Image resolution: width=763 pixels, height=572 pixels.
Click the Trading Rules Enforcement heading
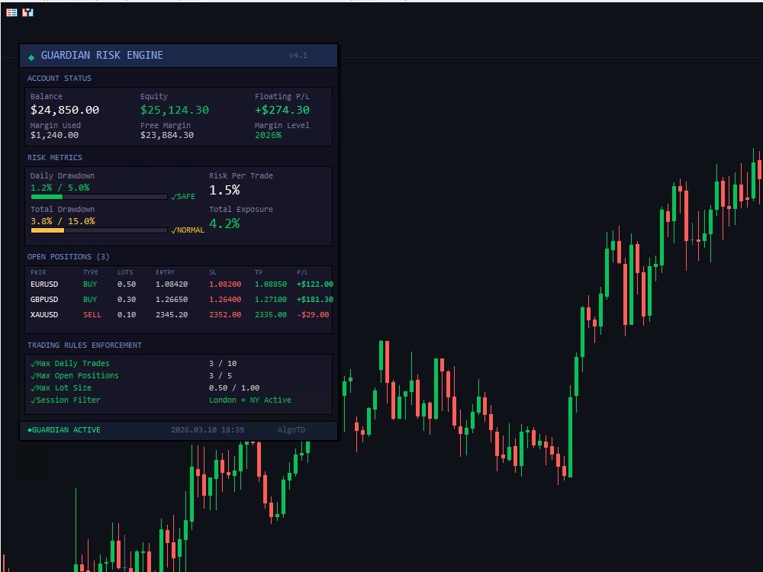[x=84, y=345]
